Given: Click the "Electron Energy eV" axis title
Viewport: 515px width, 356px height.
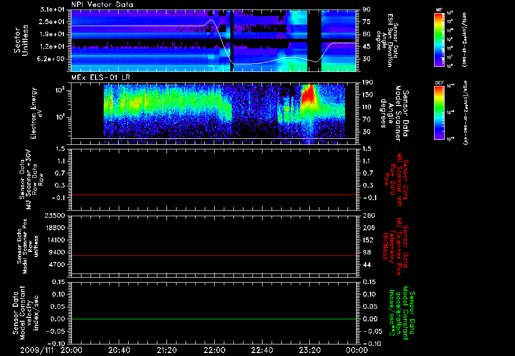Looking at the screenshot, I should point(36,113).
